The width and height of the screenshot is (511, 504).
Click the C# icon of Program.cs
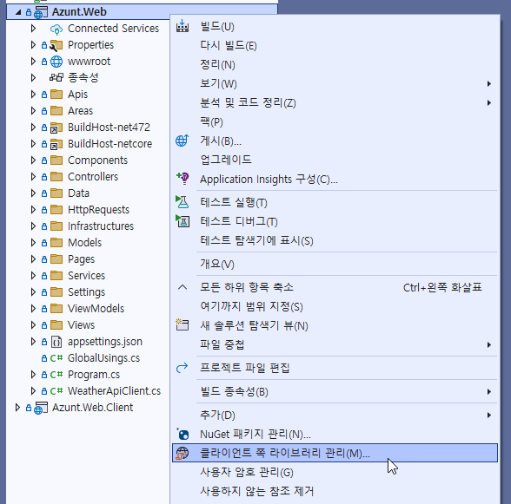tap(56, 375)
